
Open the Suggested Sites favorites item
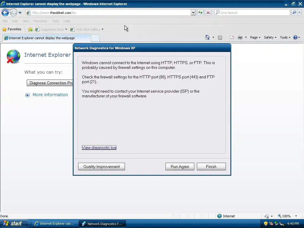(51, 29)
